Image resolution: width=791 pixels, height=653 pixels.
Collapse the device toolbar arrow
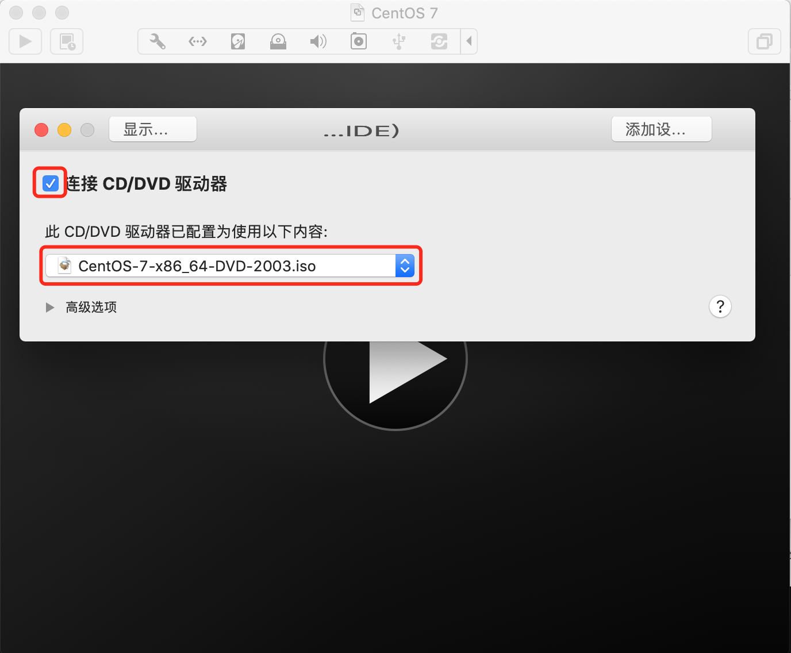tap(469, 41)
